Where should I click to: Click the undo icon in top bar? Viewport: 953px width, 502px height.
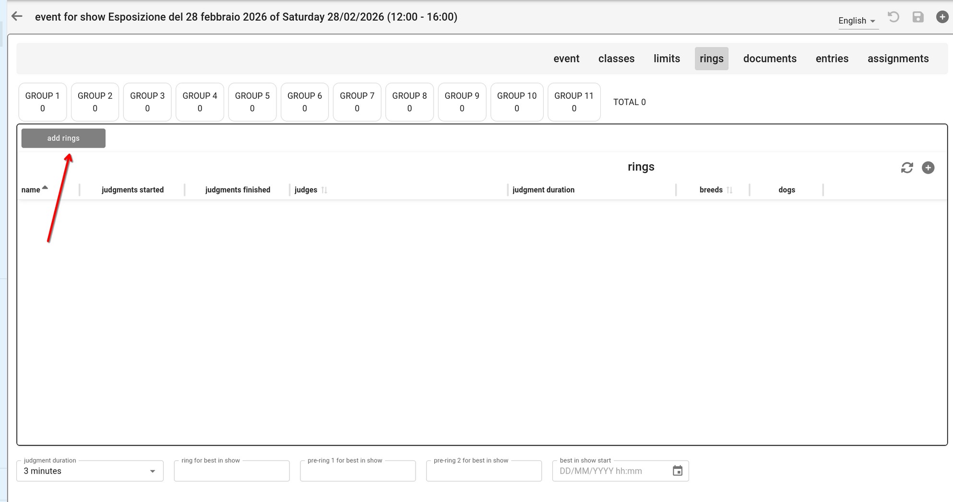[893, 17]
